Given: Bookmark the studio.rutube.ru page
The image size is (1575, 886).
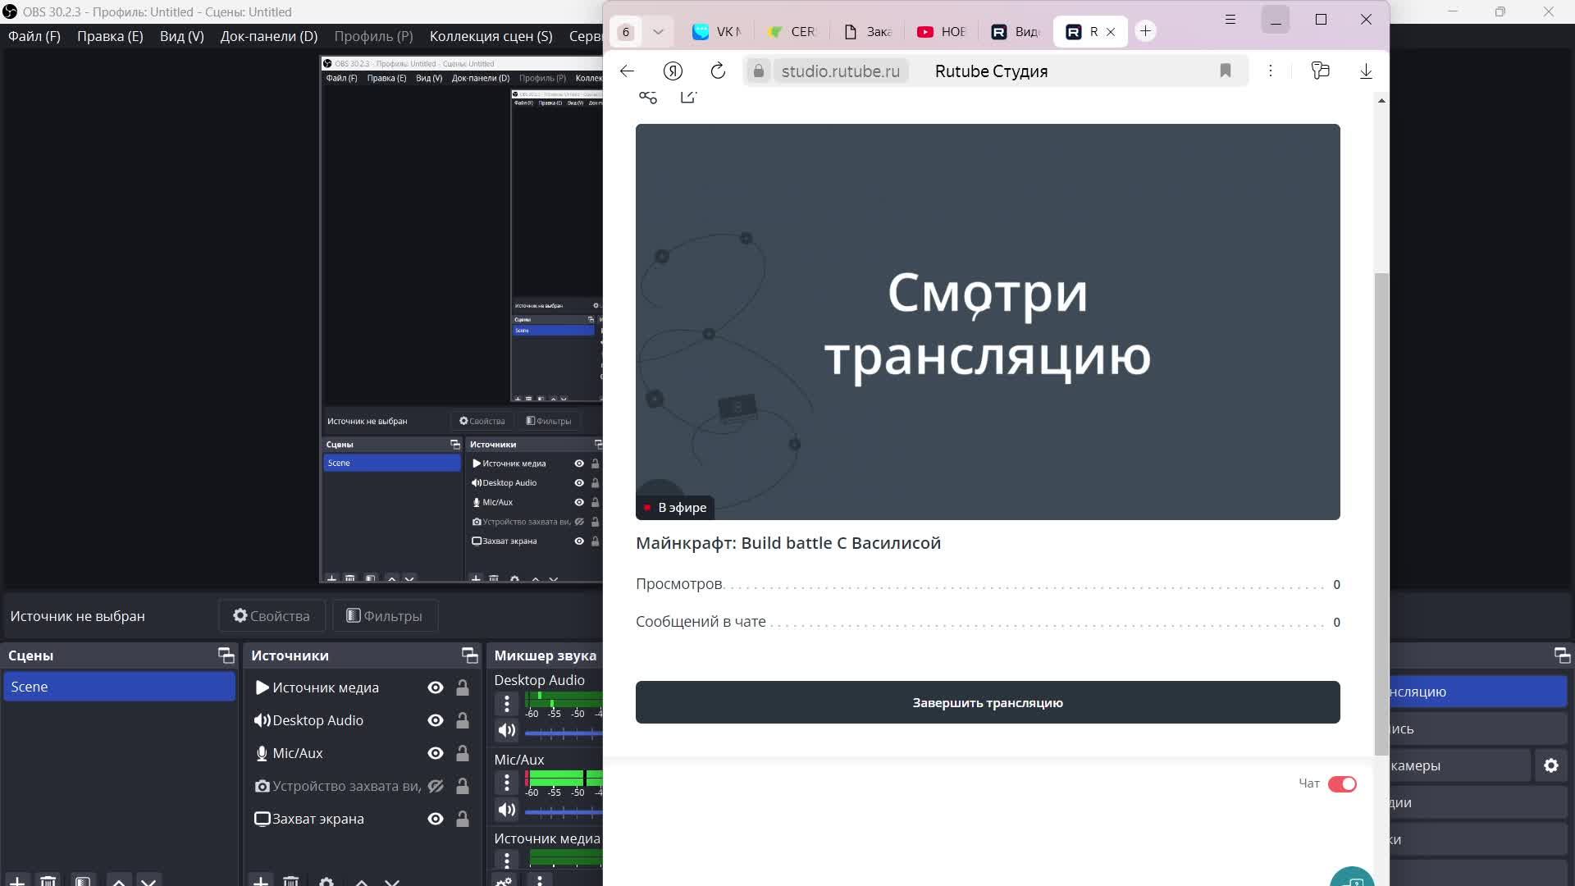Looking at the screenshot, I should point(1225,71).
